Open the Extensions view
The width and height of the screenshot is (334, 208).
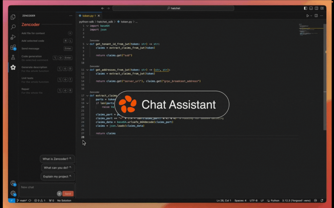[13, 47]
